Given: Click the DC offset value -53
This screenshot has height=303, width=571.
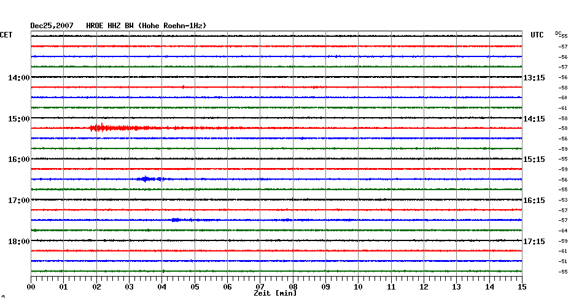Looking at the screenshot, I should tap(563, 201).
